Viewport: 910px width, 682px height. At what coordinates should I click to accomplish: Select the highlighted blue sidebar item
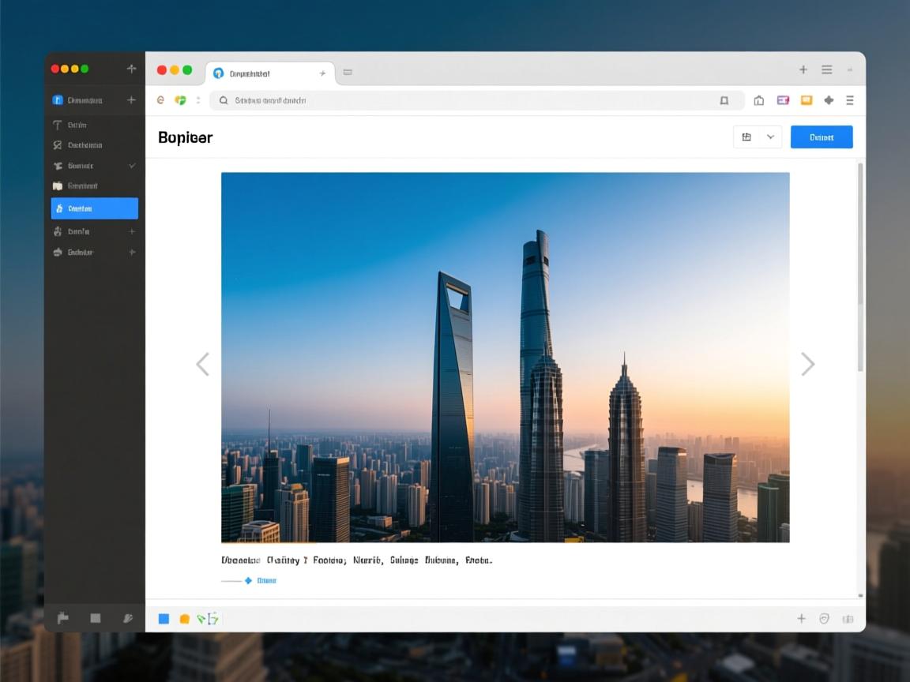click(94, 208)
